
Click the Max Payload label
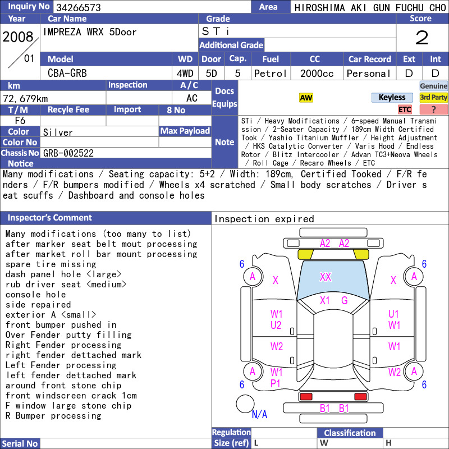185,131
